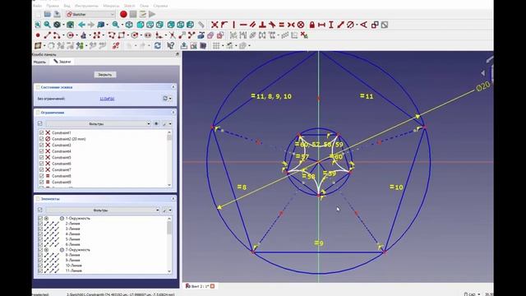Toggle the elements filter master checkbox

40,210
